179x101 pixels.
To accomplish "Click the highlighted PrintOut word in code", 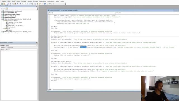I will tap(83, 47).
